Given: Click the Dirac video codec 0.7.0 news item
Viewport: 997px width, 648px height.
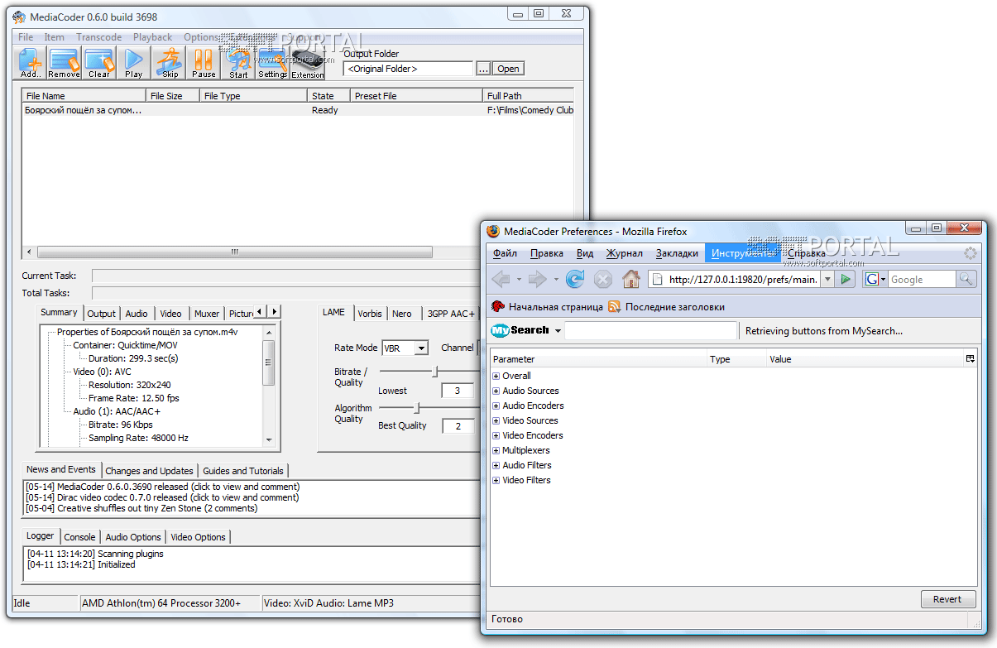Looking at the screenshot, I should click(x=162, y=497).
